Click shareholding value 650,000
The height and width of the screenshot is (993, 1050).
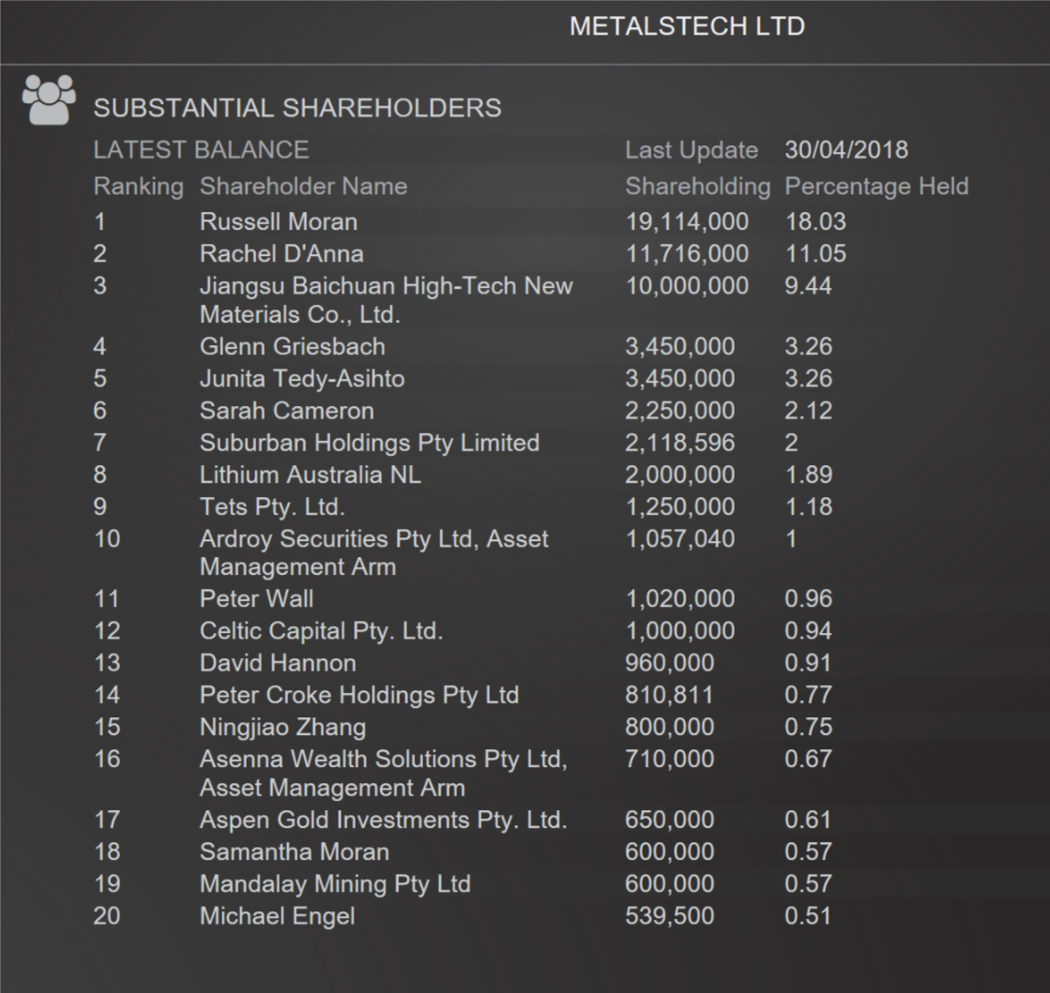[670, 821]
